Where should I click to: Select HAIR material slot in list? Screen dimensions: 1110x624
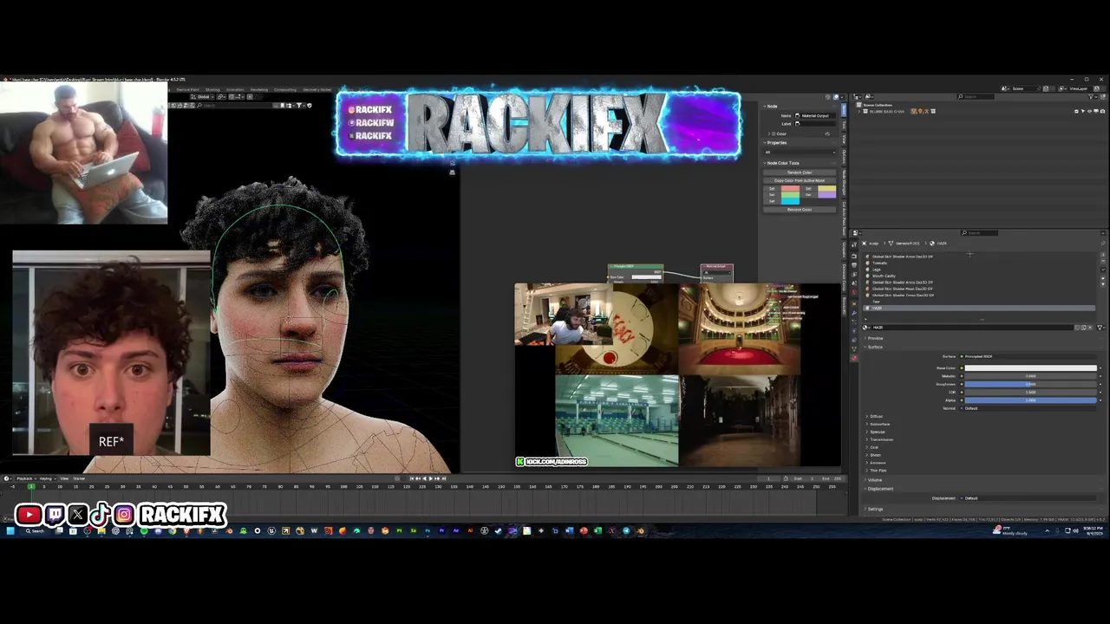tap(979, 308)
